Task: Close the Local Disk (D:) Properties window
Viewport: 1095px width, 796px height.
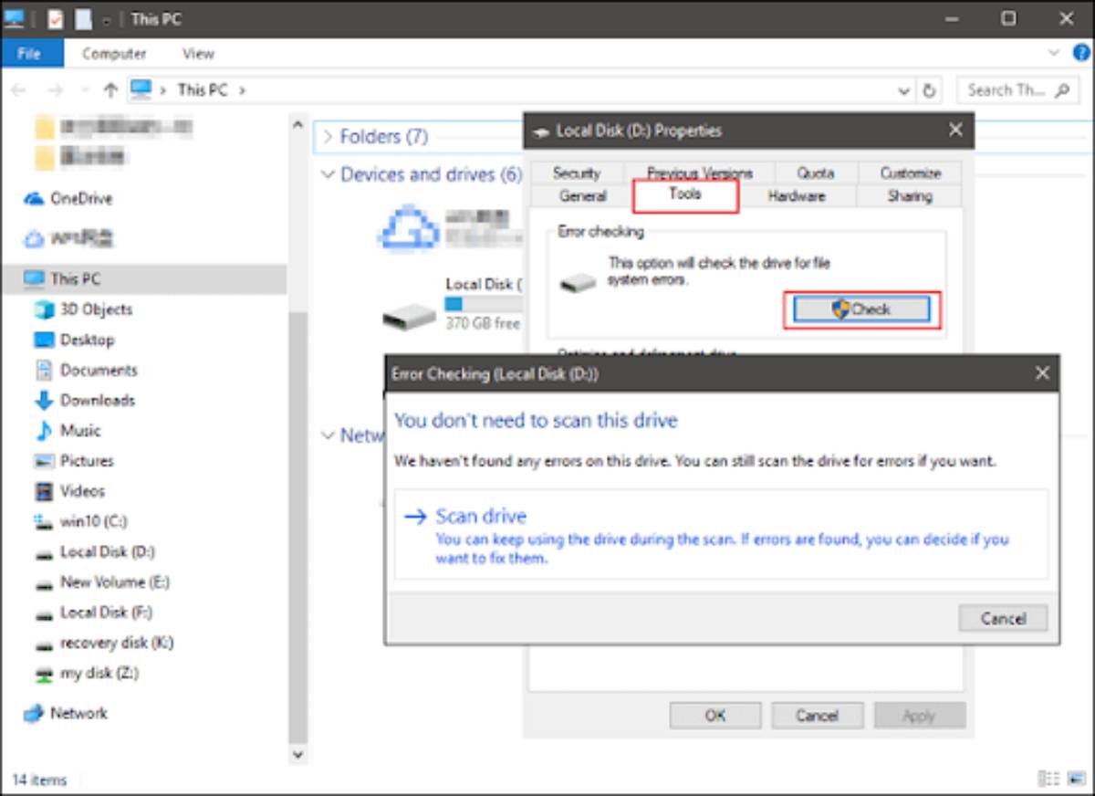Action: coord(955,131)
